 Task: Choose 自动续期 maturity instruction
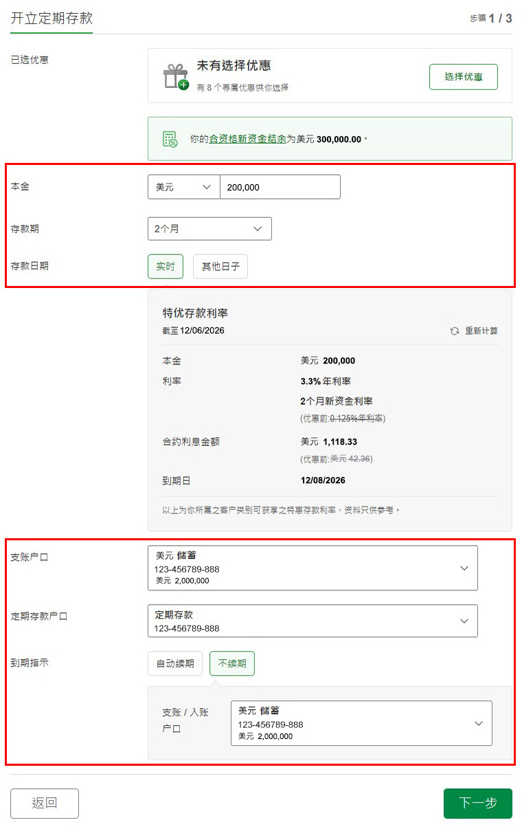(x=175, y=663)
